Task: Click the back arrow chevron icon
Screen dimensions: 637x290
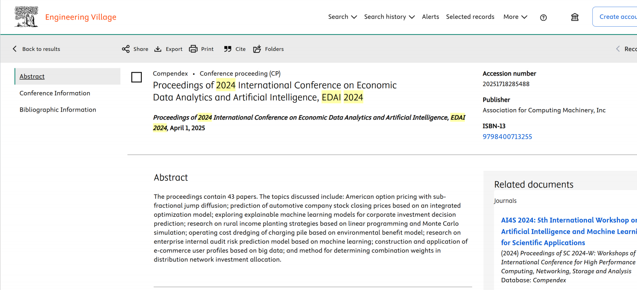Action: [x=15, y=49]
